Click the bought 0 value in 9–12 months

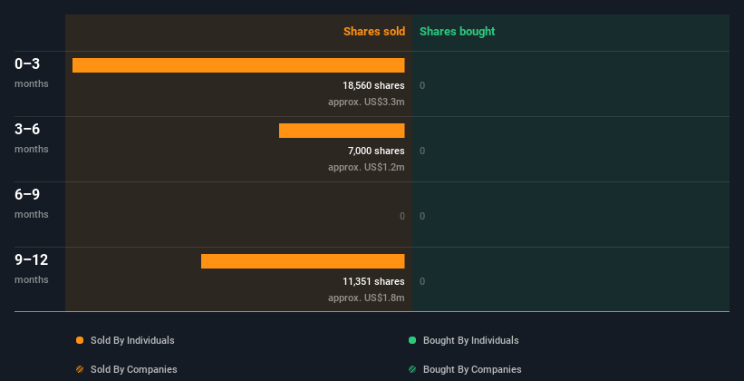point(422,282)
